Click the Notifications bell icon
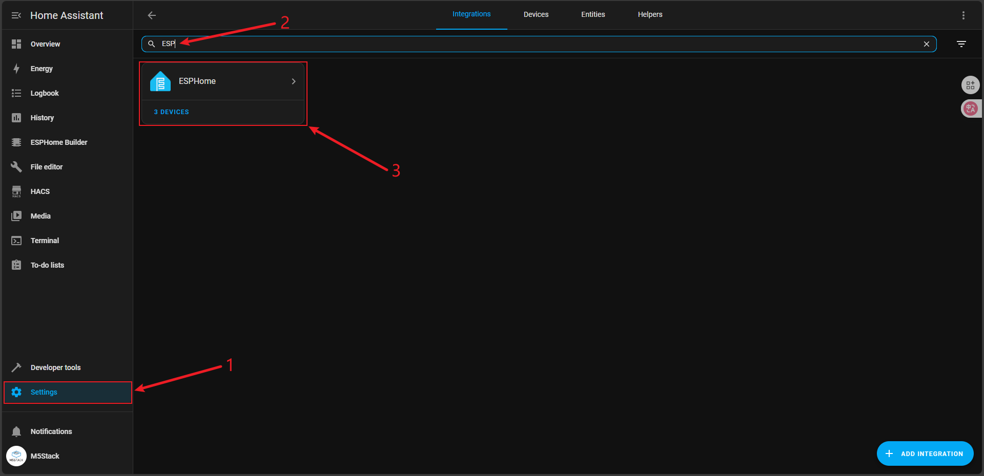 pyautogui.click(x=16, y=431)
